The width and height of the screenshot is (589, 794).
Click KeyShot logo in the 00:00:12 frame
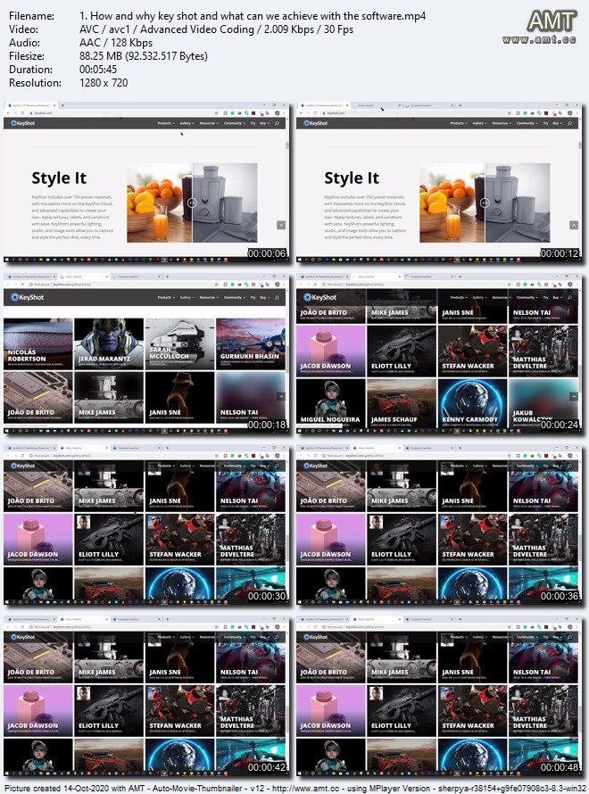(x=316, y=123)
